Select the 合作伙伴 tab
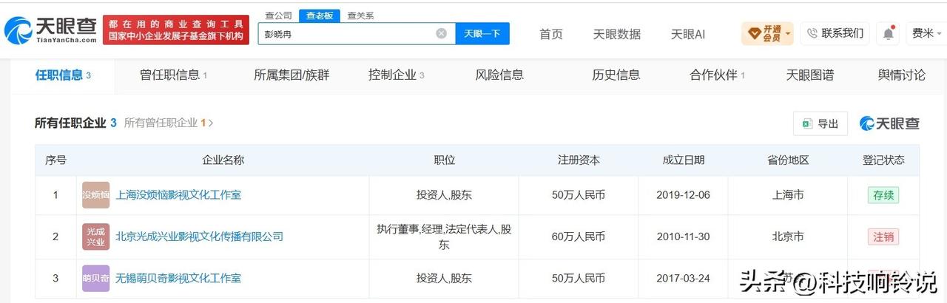This screenshot has width=947, height=303. tap(717, 75)
